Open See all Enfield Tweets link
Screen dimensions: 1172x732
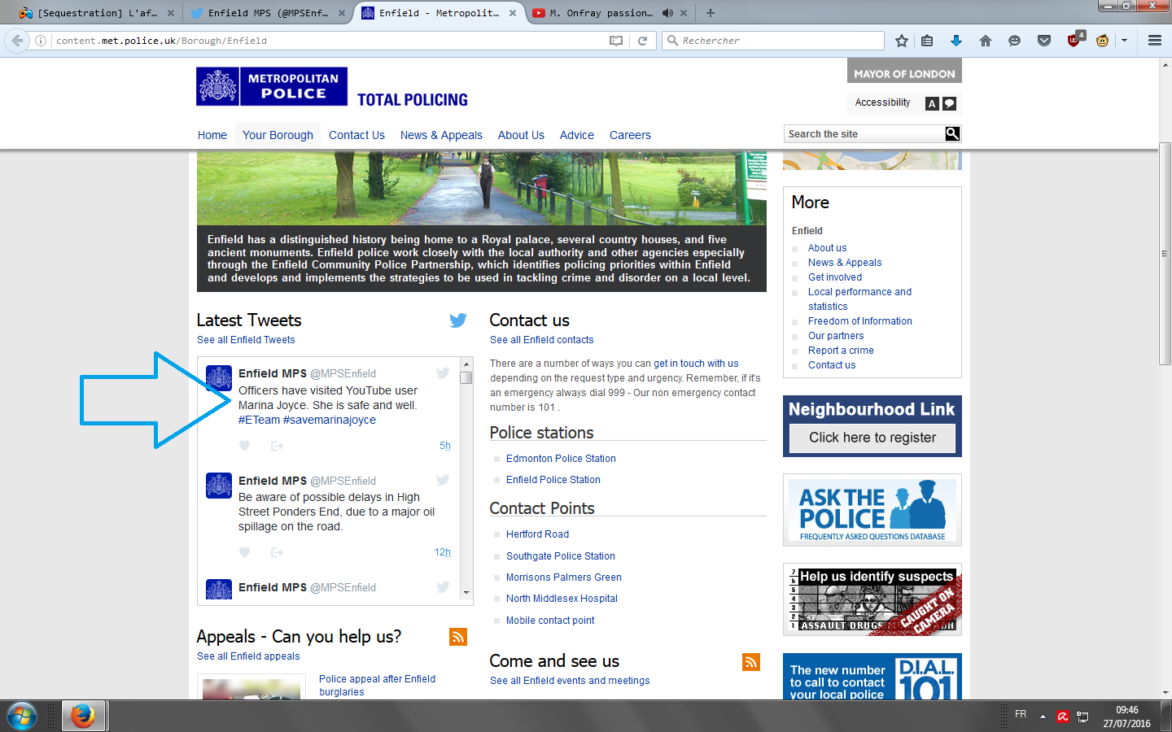246,340
